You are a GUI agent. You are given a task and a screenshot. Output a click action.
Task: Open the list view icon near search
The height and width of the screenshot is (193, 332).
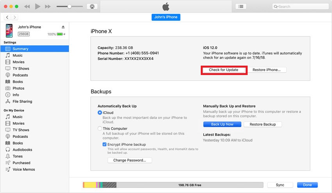(x=241, y=7)
